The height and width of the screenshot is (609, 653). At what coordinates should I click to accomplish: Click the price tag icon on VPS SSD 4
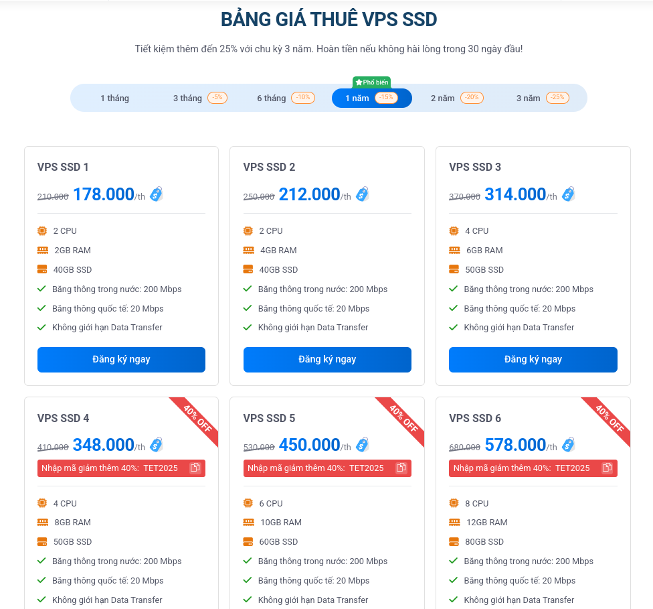coord(156,445)
